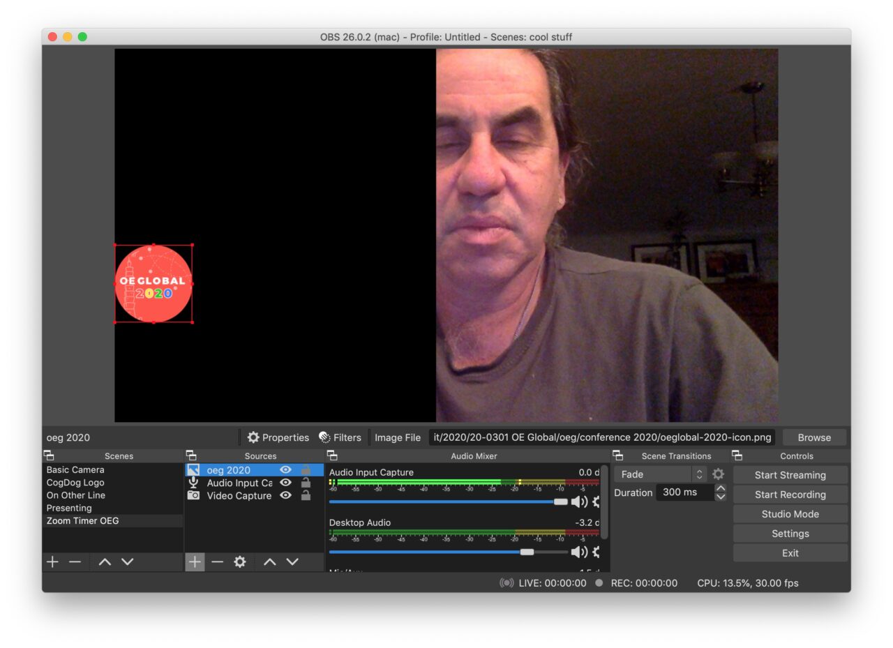The image size is (893, 648).
Task: Click the image icon of oeg 2020 source
Action: coord(193,470)
